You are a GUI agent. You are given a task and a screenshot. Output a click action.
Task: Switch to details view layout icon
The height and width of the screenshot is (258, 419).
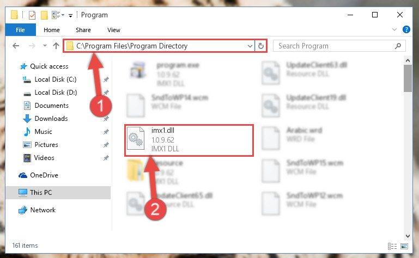tap(392, 246)
